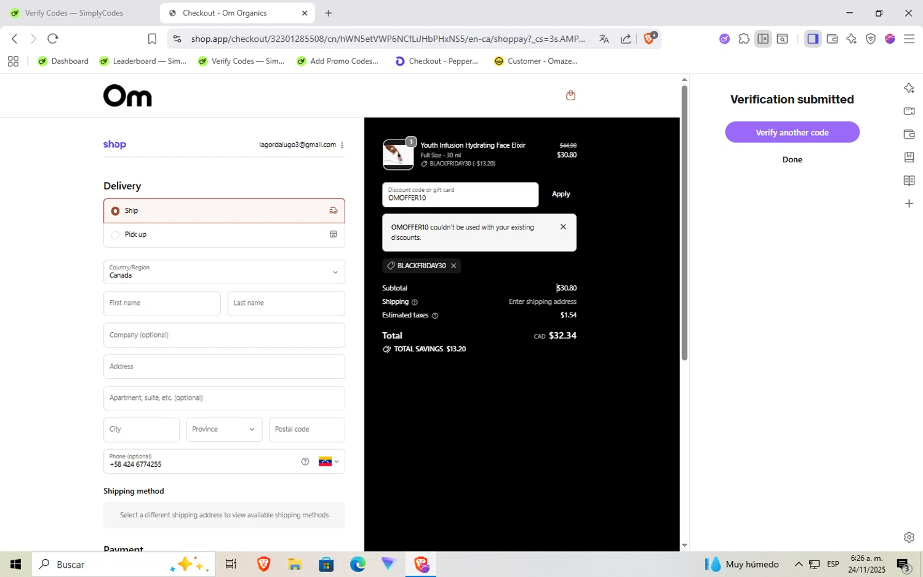
Task: Open the Checkout Pepper bookmark
Action: click(436, 61)
